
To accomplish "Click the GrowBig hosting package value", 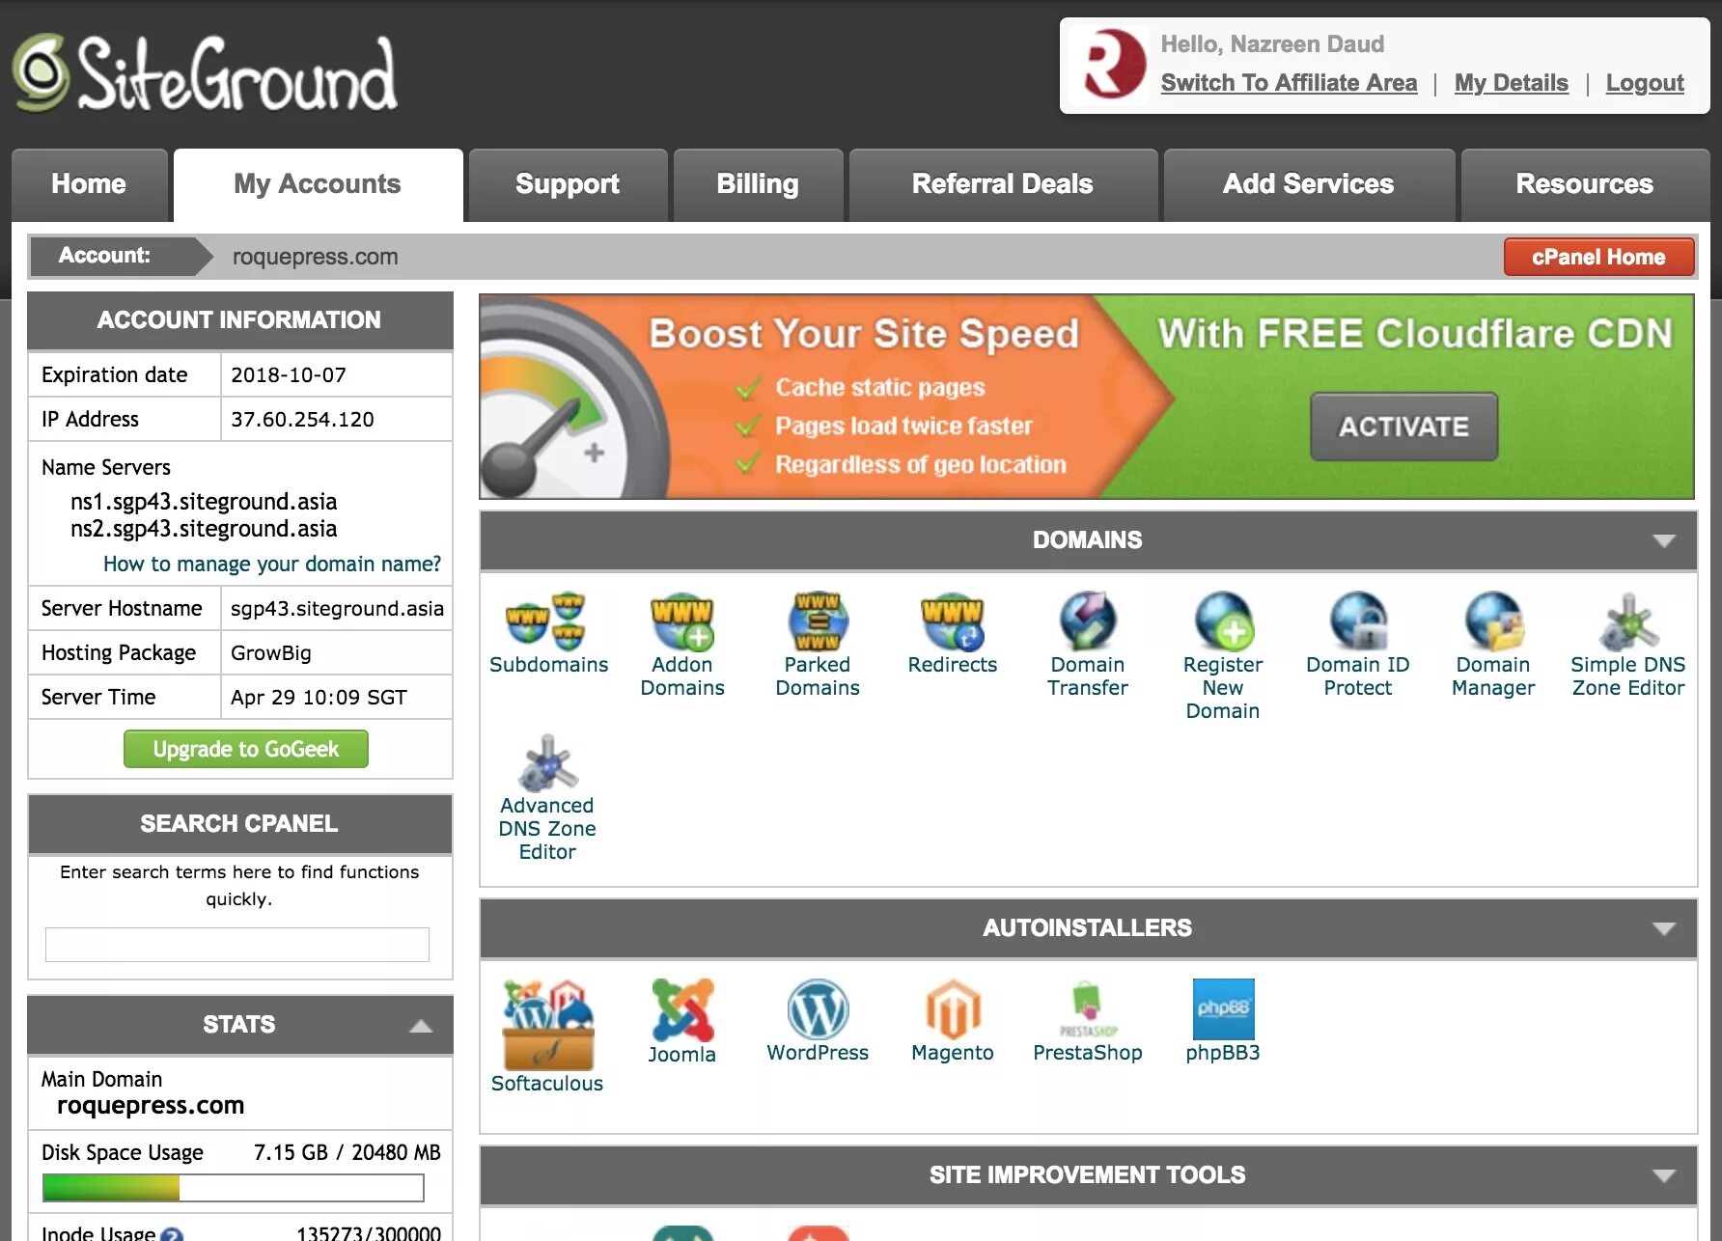I will 271,652.
